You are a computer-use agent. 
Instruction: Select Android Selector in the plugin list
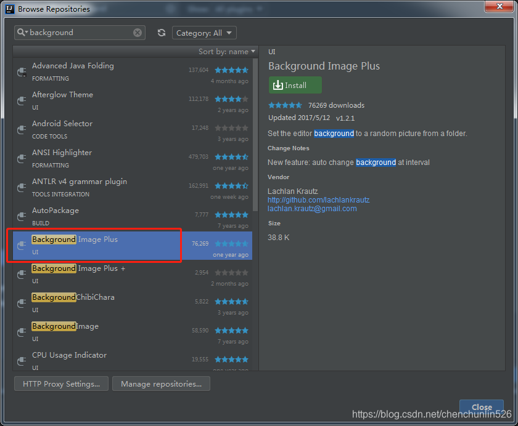click(x=133, y=130)
